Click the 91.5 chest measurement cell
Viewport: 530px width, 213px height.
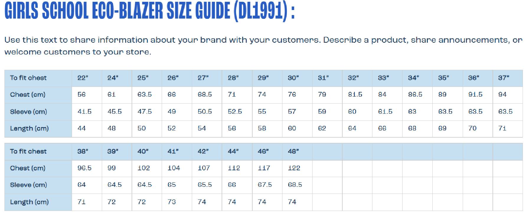tap(475, 95)
